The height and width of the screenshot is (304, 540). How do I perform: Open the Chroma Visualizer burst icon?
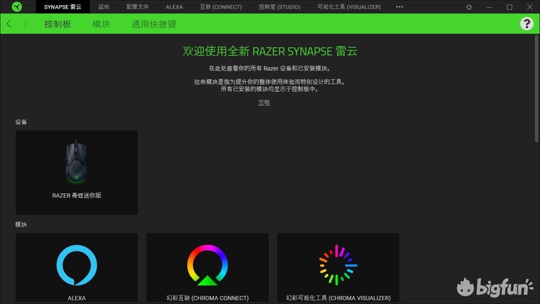tap(338, 265)
